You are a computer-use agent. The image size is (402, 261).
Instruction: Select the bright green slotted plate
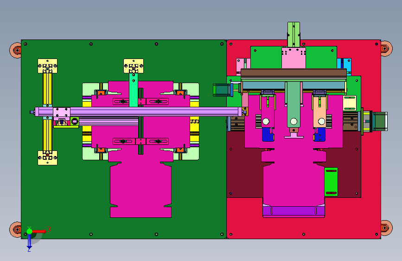(331, 182)
